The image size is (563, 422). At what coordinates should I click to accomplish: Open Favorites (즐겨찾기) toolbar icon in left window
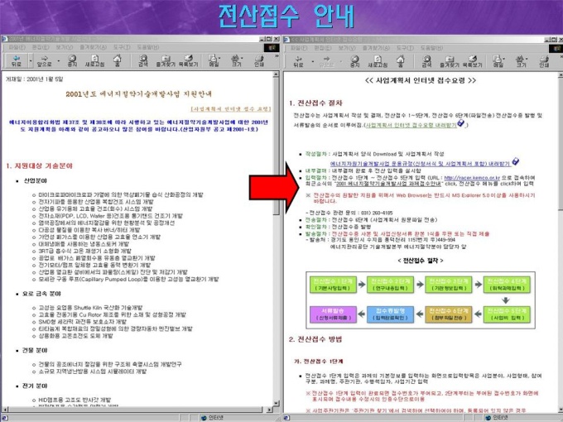click(x=166, y=60)
